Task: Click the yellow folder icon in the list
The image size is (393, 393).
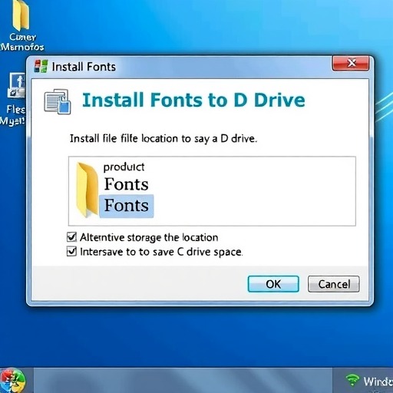Action: coord(87,190)
